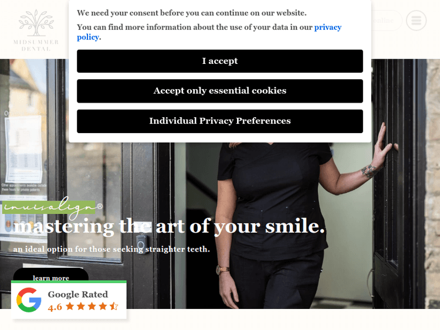440x330 pixels.
Task: Click the half-filled fifth star
Action: (x=114, y=306)
